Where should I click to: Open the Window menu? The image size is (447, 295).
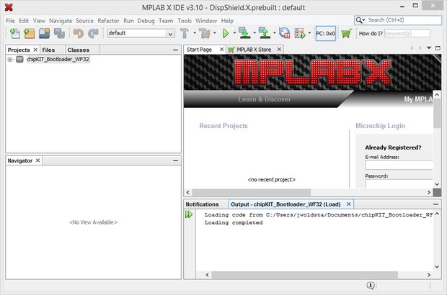coord(206,21)
